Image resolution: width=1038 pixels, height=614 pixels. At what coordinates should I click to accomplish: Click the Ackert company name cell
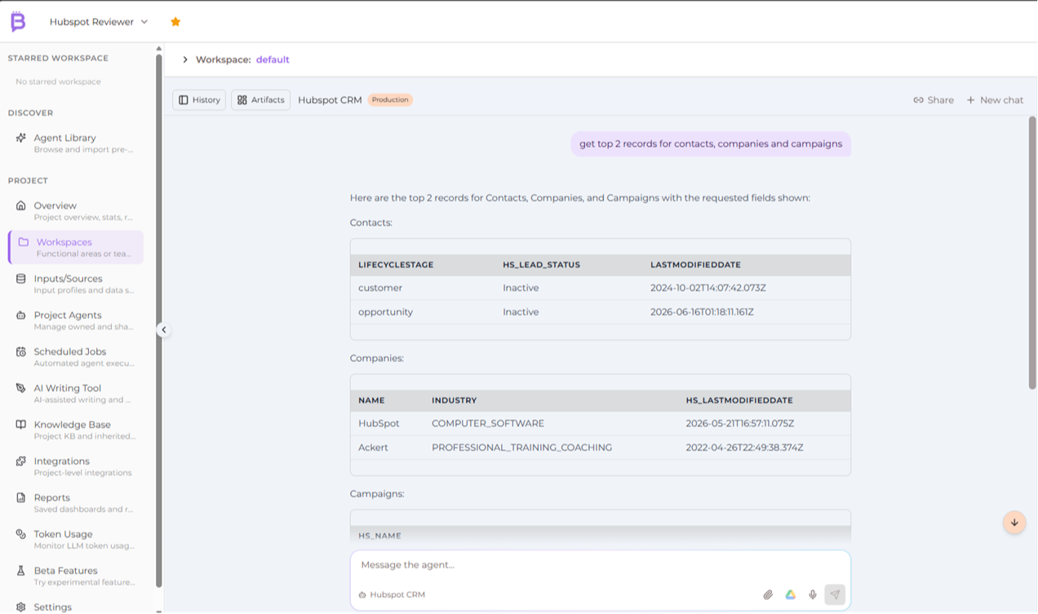(372, 448)
